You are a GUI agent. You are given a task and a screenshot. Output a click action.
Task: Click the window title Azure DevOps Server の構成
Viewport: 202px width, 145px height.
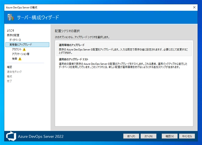coord(22,7)
